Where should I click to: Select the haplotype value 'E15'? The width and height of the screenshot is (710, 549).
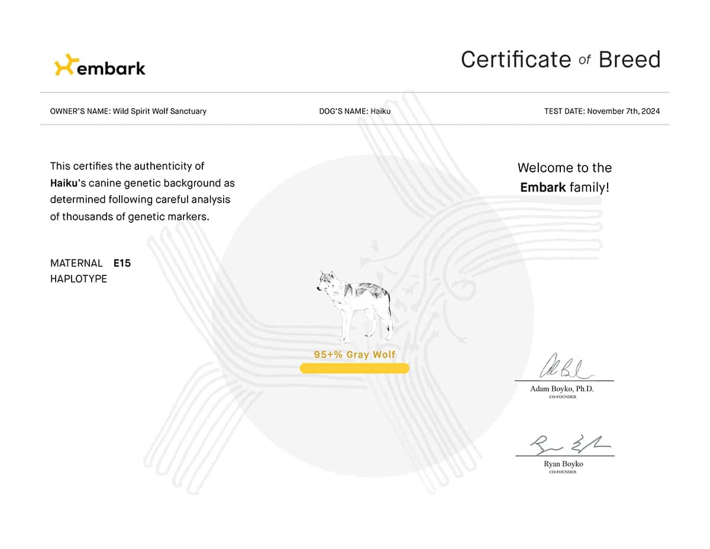pos(122,263)
